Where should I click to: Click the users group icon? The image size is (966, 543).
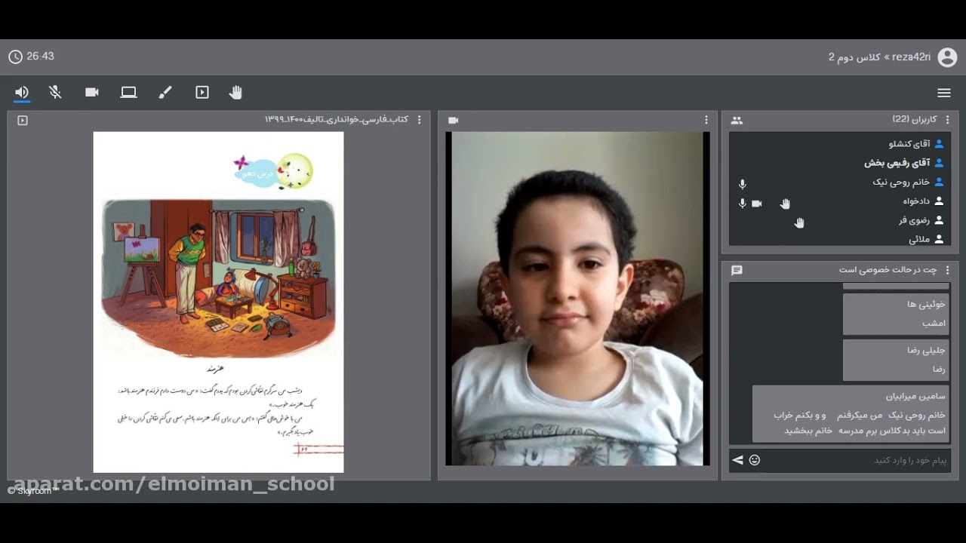(737, 120)
